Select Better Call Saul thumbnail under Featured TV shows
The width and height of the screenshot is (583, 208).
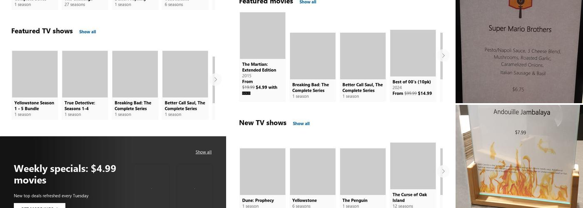coord(185,74)
